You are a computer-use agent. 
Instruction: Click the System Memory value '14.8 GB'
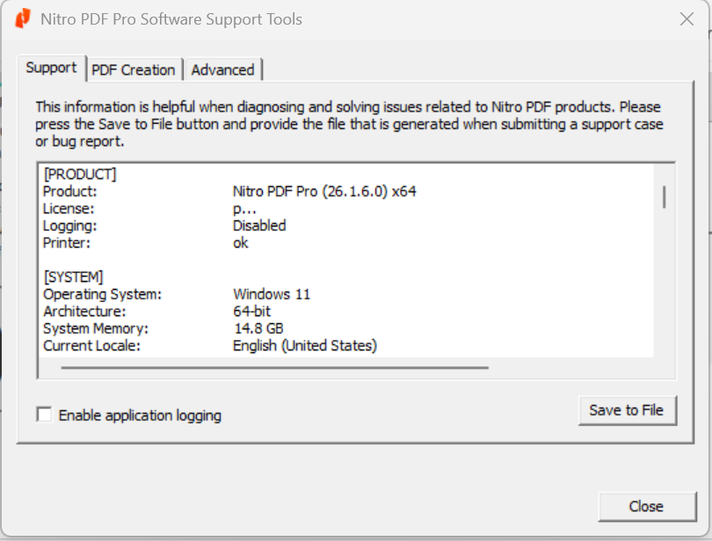[258, 328]
